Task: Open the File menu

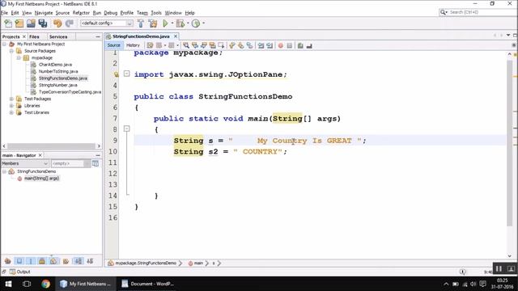Action: 5,13
